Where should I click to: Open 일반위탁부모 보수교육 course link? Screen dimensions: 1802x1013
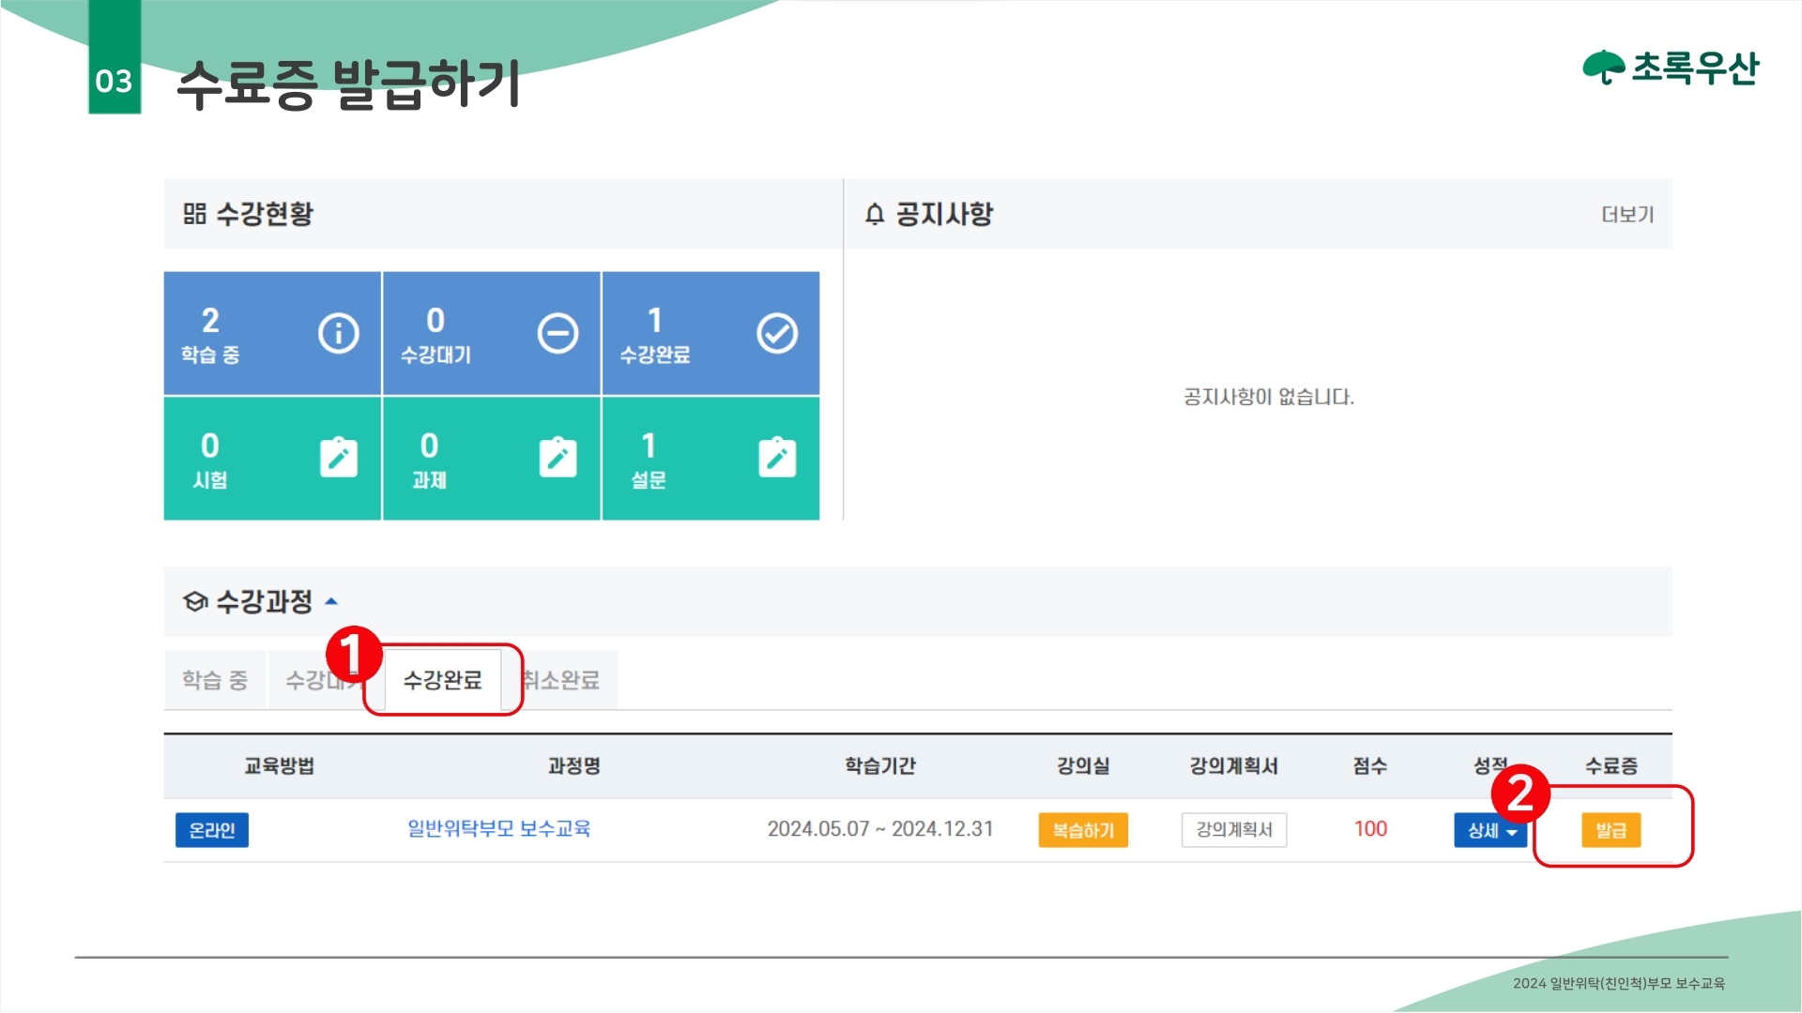pos(498,829)
